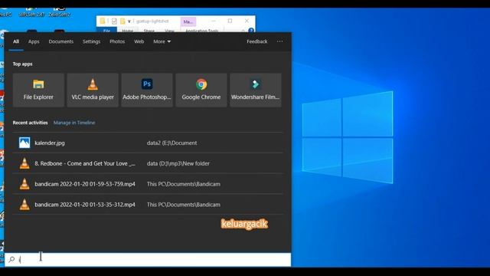The height and width of the screenshot is (276, 490).
Task: Click new folder icon in Explorer title bar
Action: click(x=122, y=21)
